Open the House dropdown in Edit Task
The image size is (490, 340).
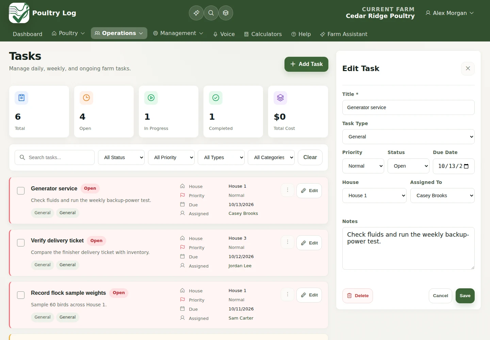[x=374, y=195]
